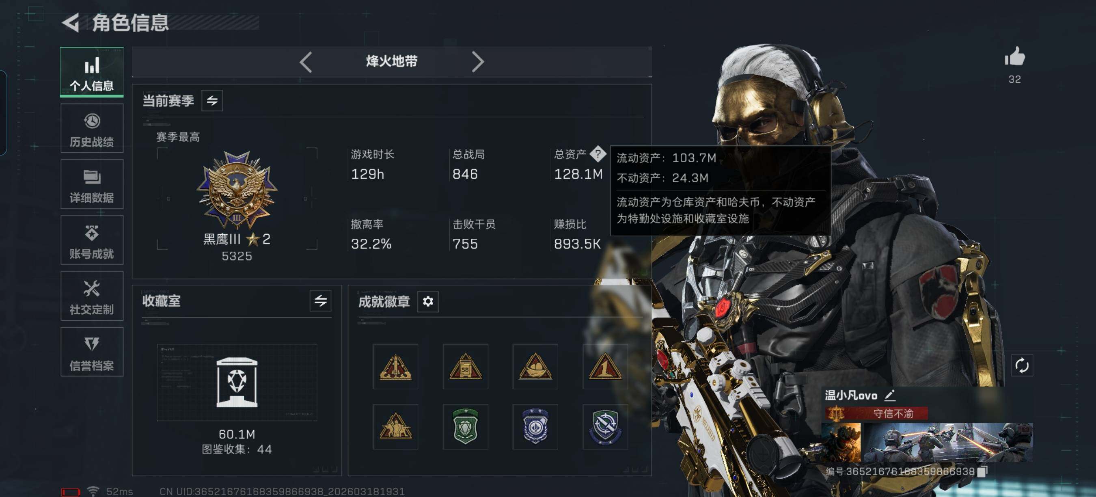The height and width of the screenshot is (497, 1096).
Task: Go back using the arrow beside 角色信息
Action: tap(71, 22)
